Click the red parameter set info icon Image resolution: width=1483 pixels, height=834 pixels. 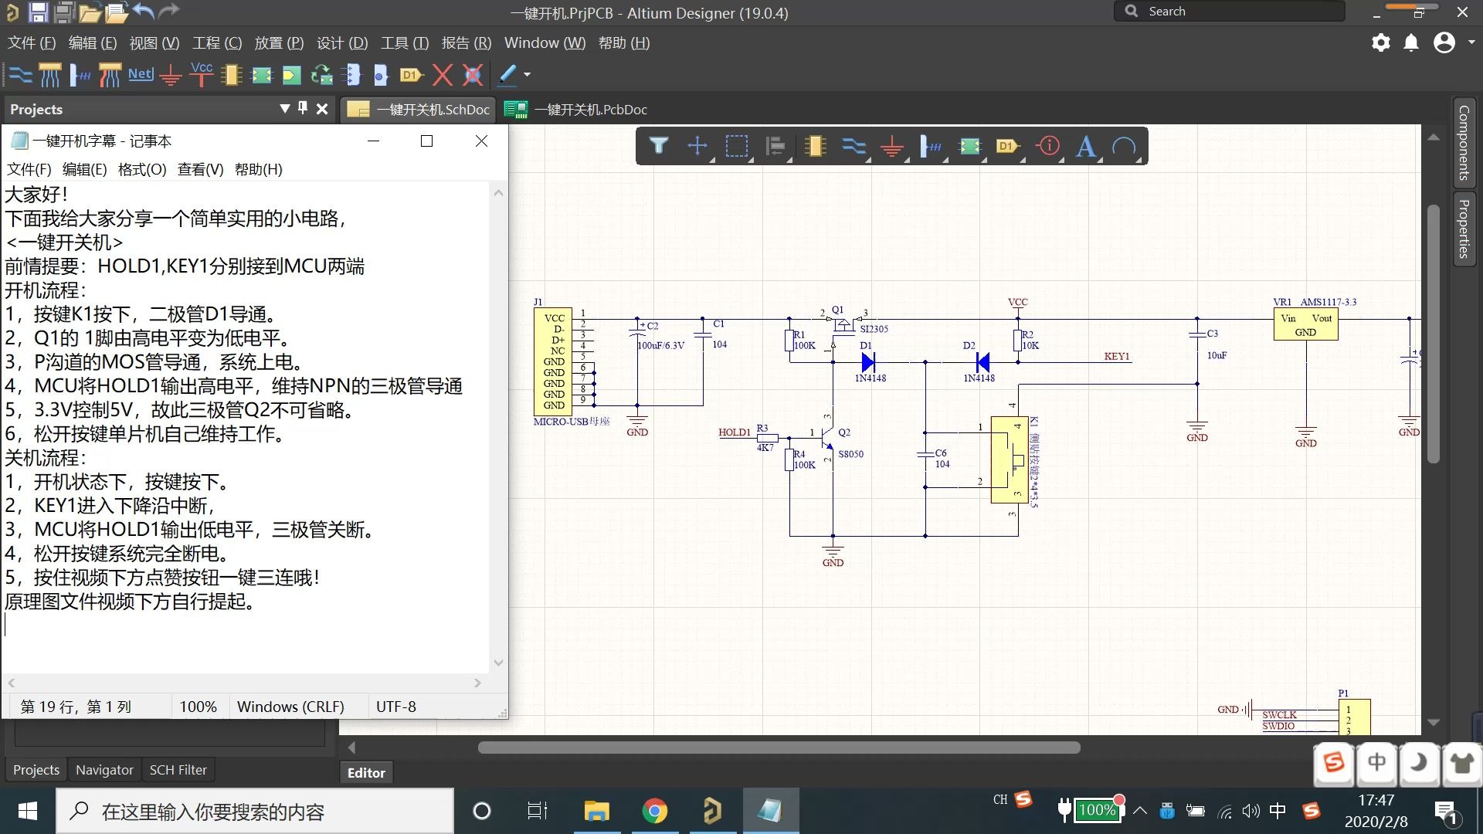1048,145
